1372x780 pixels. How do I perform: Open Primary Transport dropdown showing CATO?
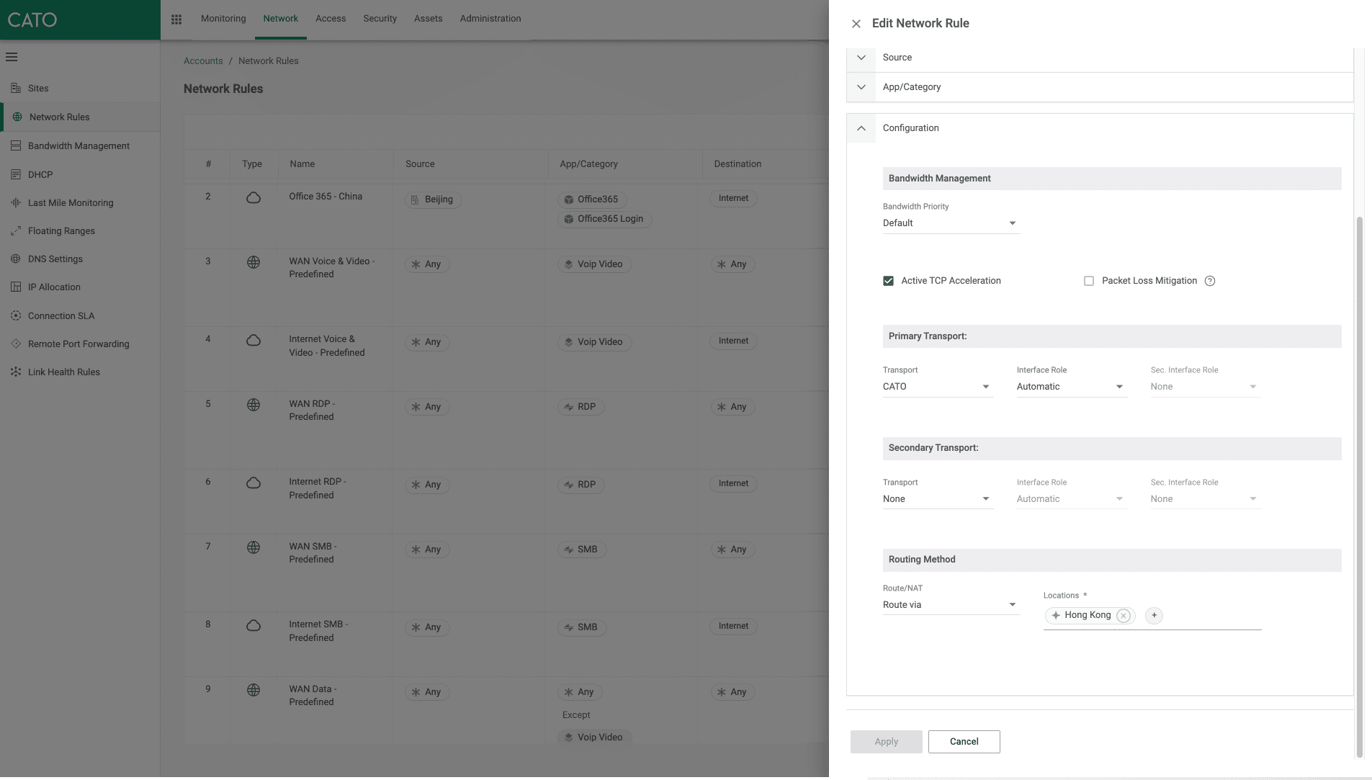938,387
